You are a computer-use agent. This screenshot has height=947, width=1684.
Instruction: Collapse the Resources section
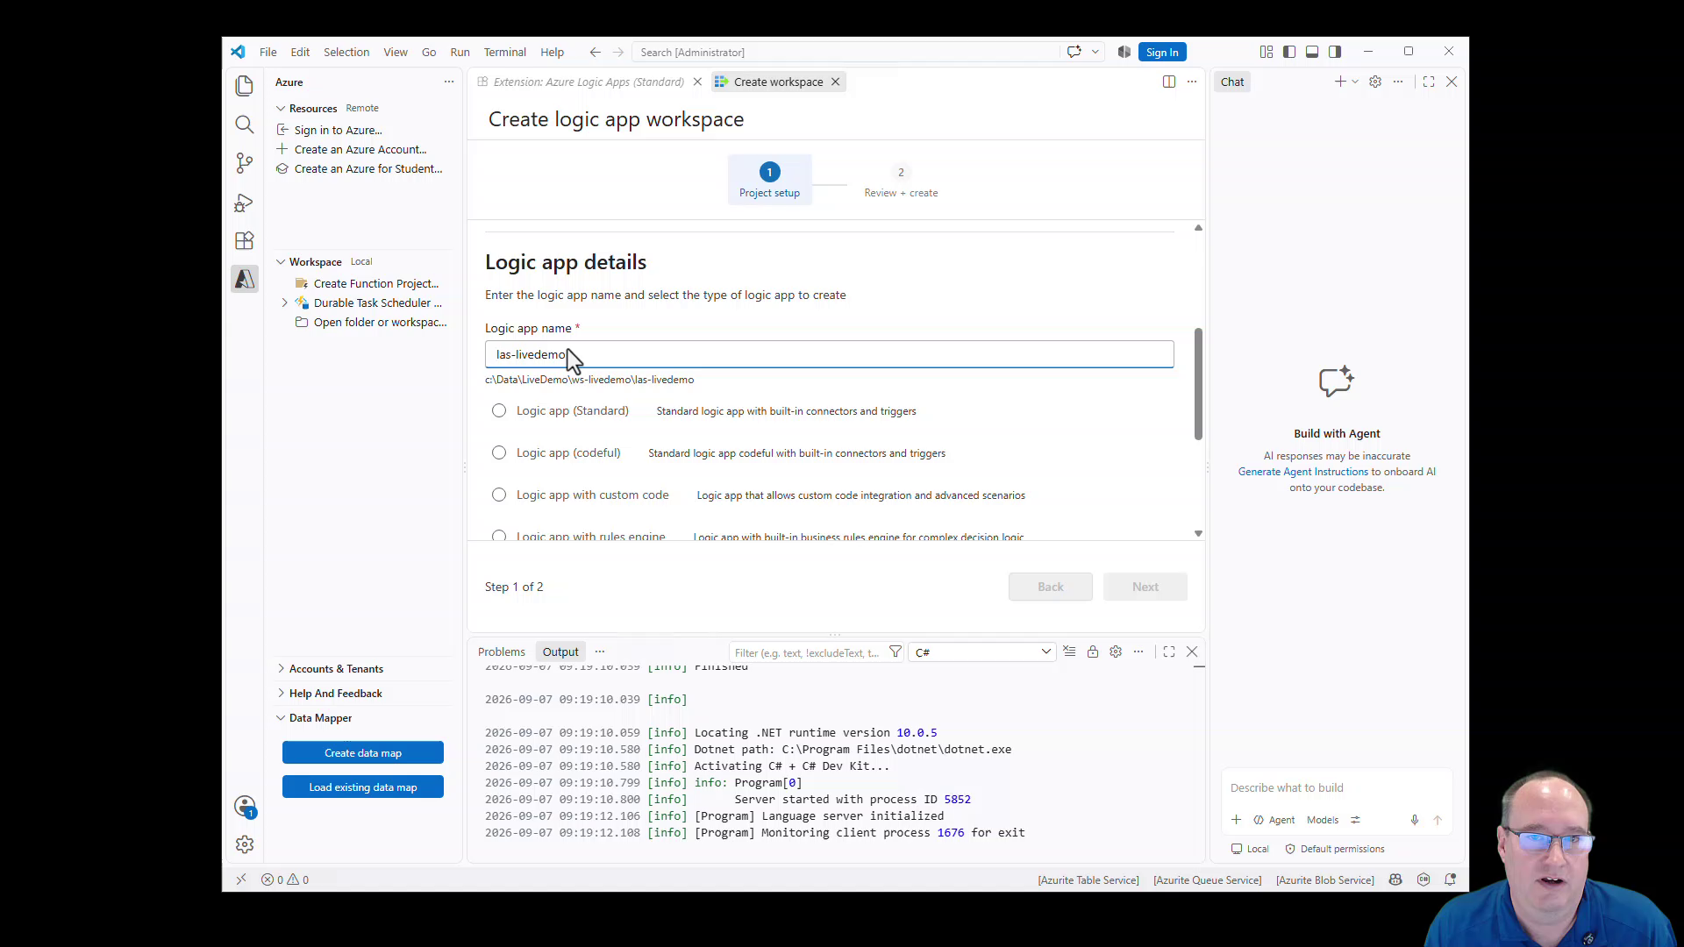pos(281,108)
